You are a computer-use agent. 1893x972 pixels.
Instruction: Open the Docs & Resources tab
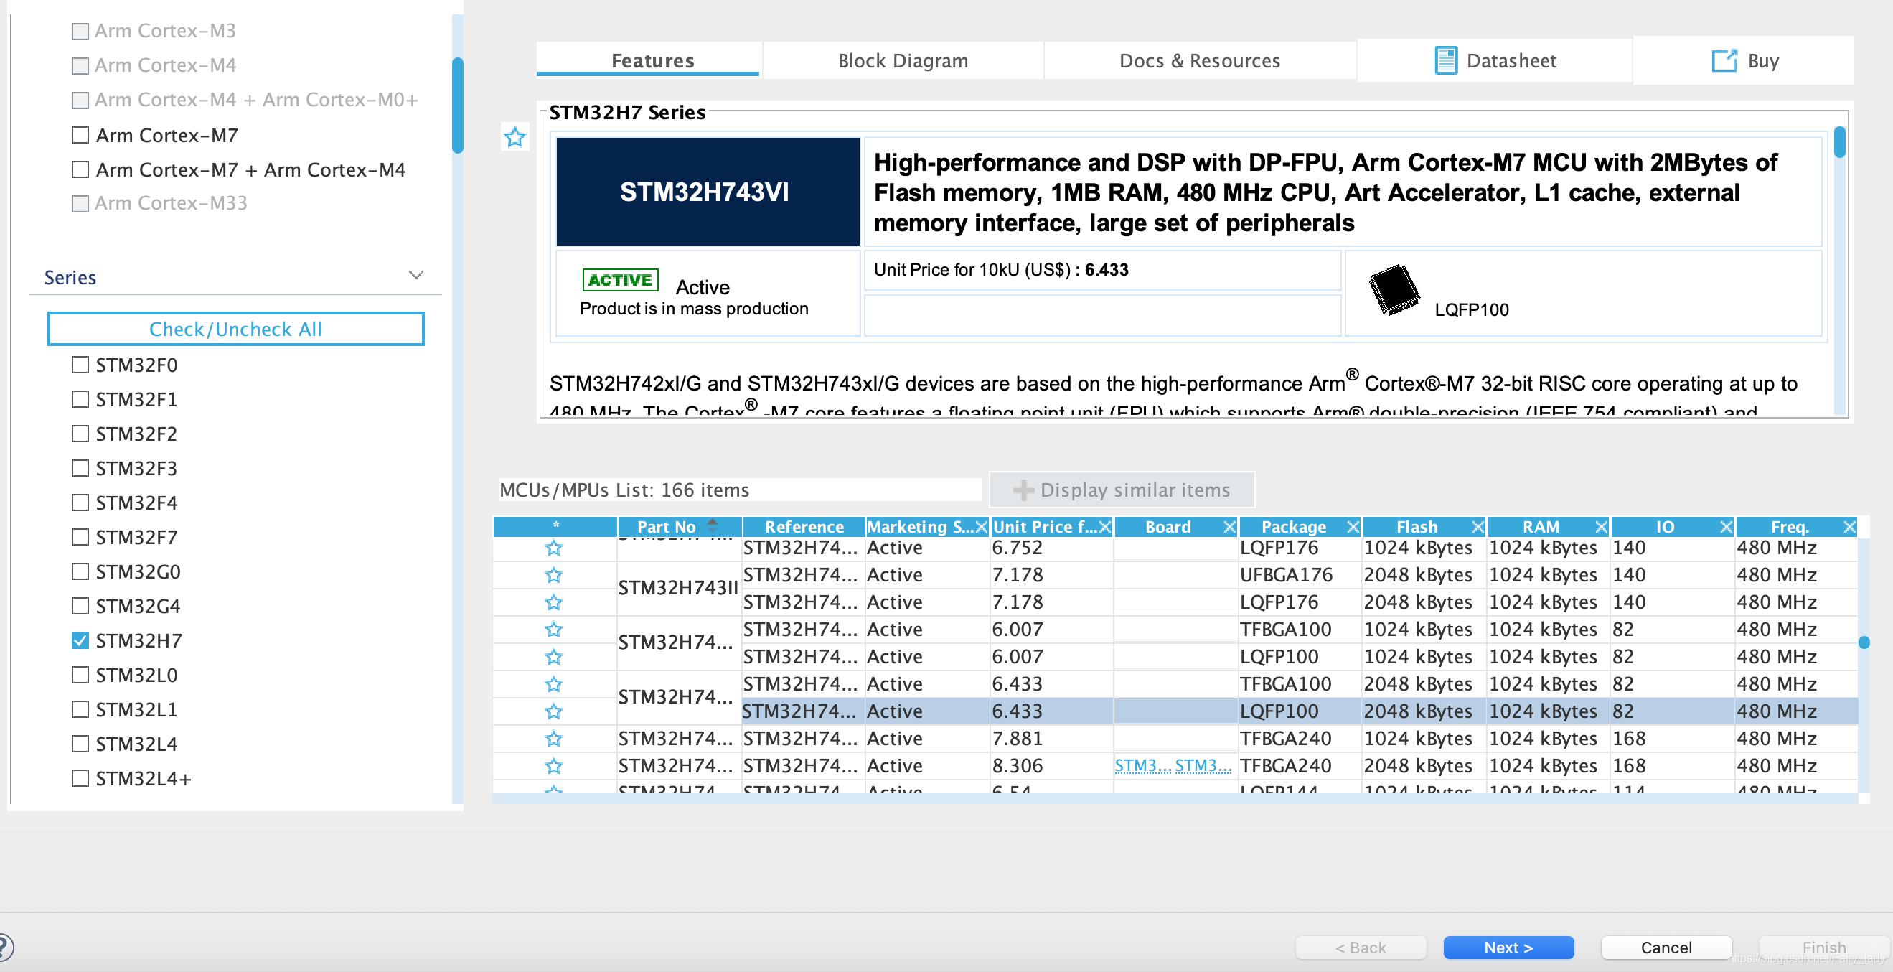pos(1198,61)
